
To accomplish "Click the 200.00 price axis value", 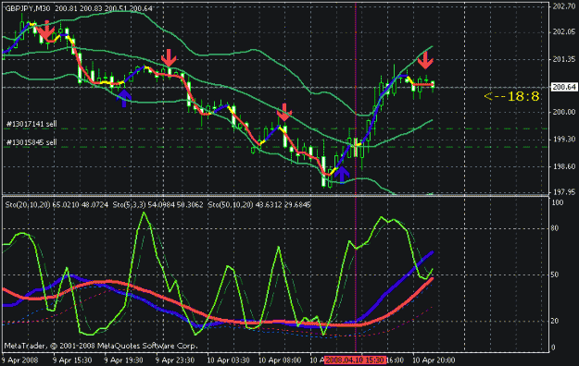I will point(564,113).
